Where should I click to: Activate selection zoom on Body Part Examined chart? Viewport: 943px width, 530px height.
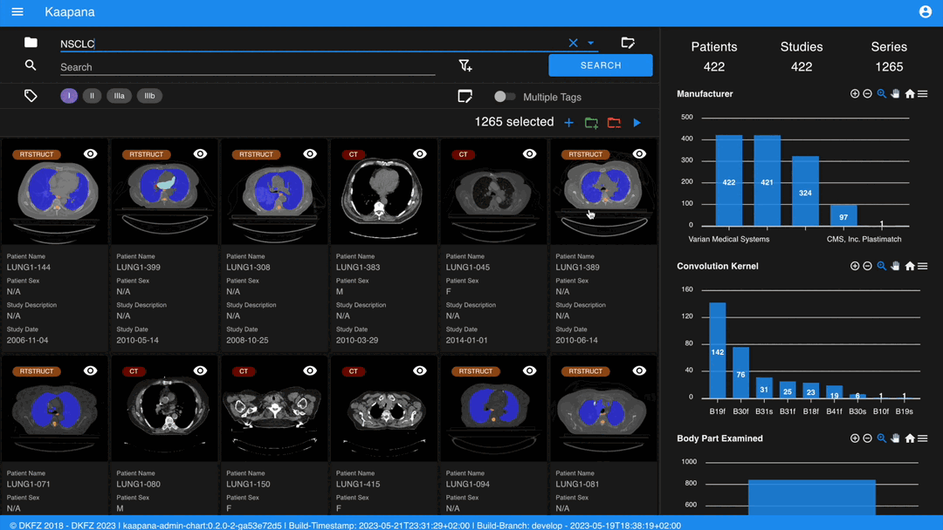pos(882,438)
